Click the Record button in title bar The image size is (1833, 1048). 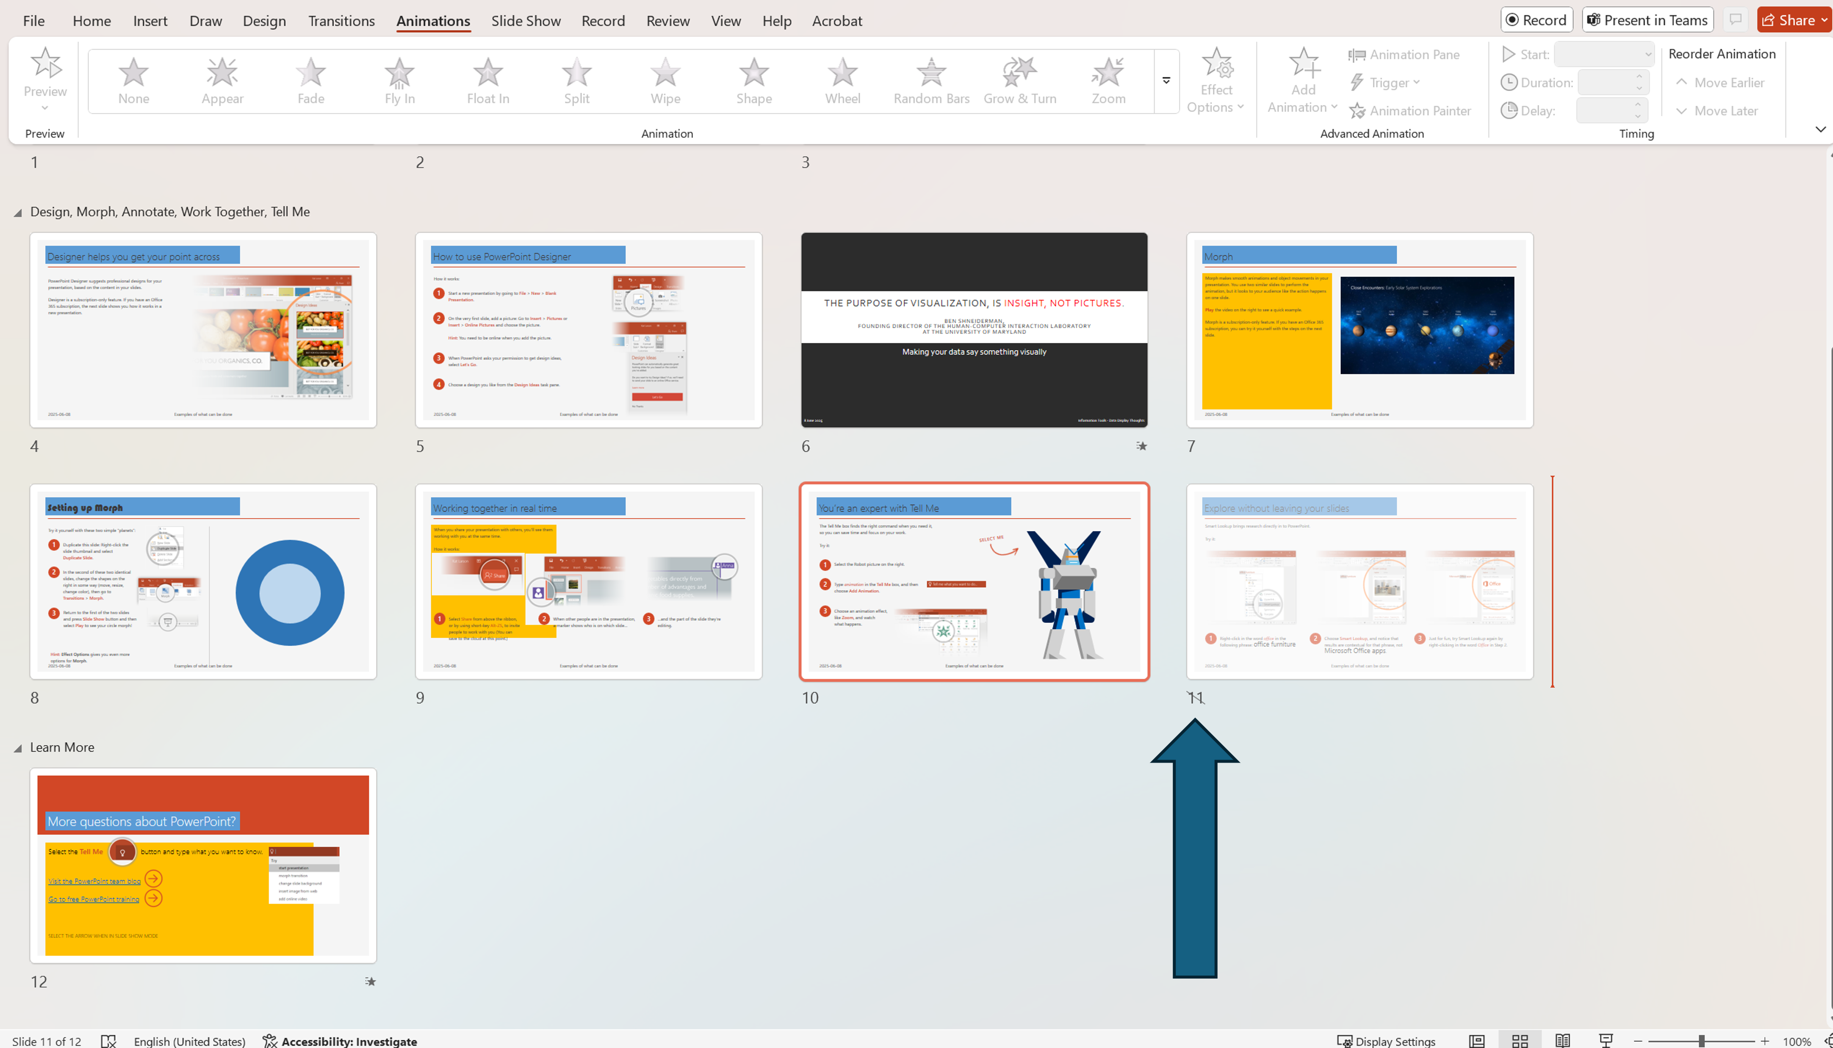[x=1537, y=20]
